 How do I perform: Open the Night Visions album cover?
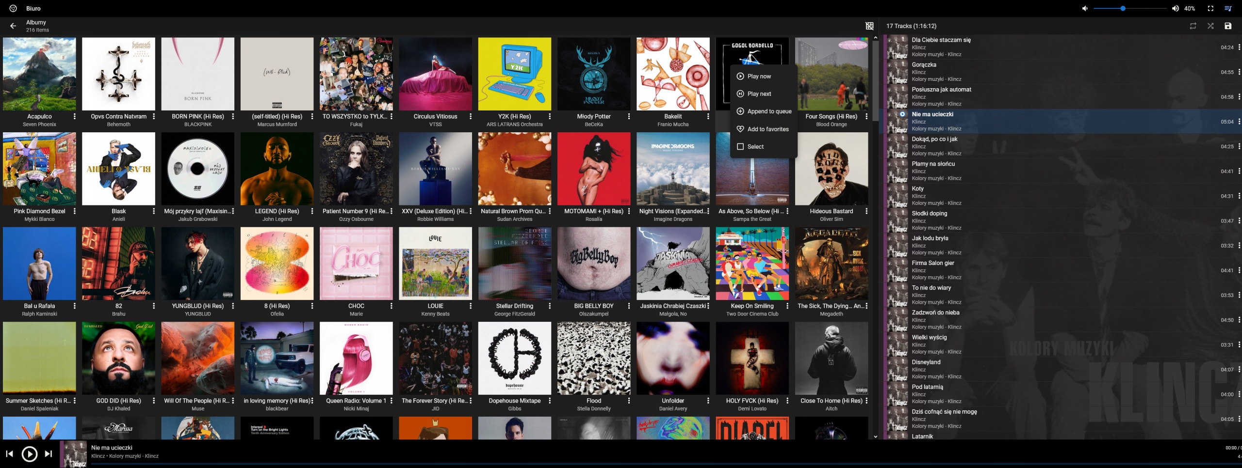(673, 169)
